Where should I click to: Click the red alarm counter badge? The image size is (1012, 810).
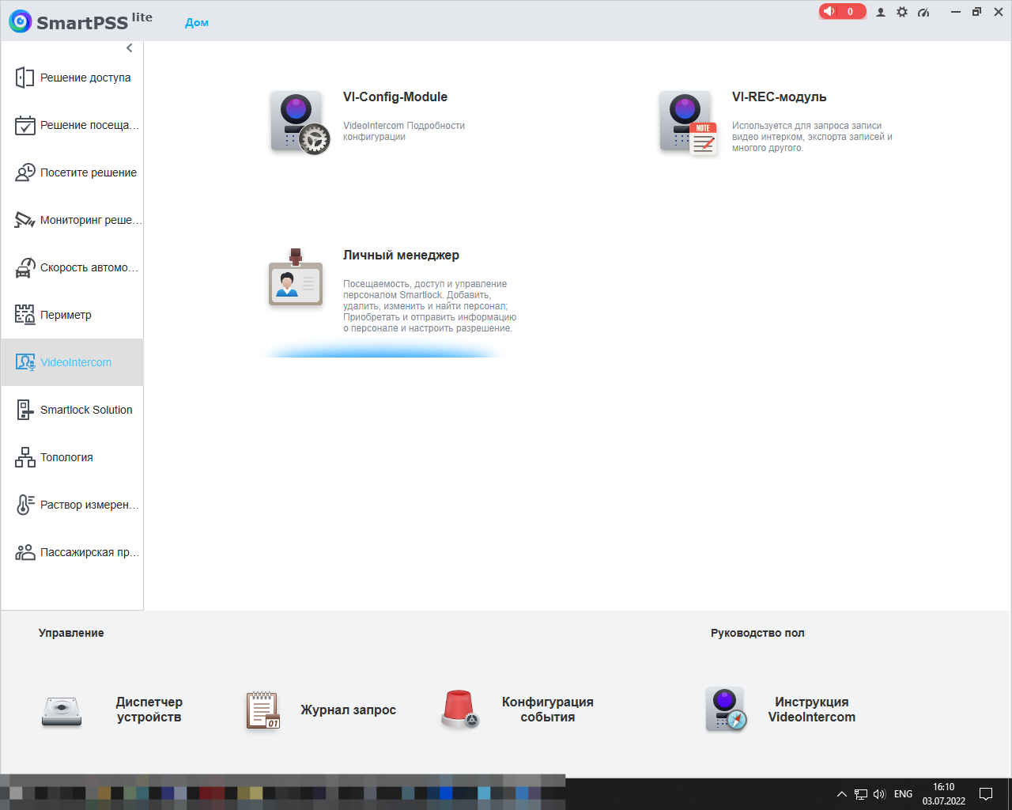point(842,11)
